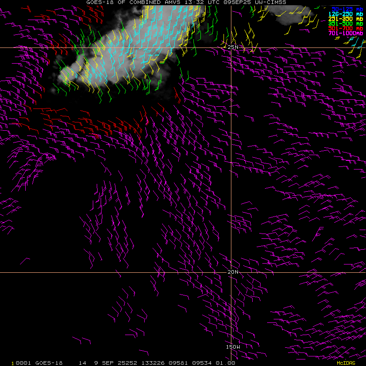Click the GOES-18 title text at top
Screen dimensions: 366x366
101,2
